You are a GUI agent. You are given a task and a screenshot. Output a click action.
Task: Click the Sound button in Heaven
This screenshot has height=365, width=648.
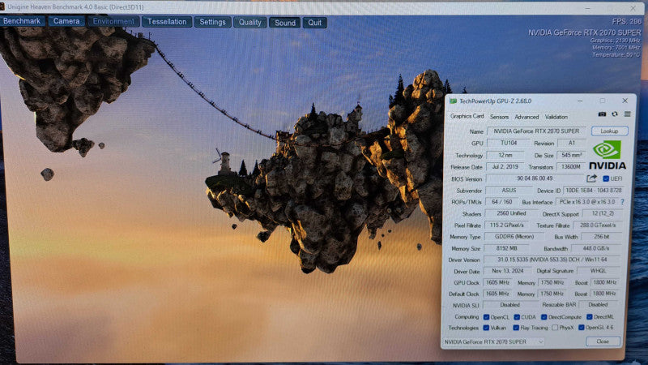point(285,24)
